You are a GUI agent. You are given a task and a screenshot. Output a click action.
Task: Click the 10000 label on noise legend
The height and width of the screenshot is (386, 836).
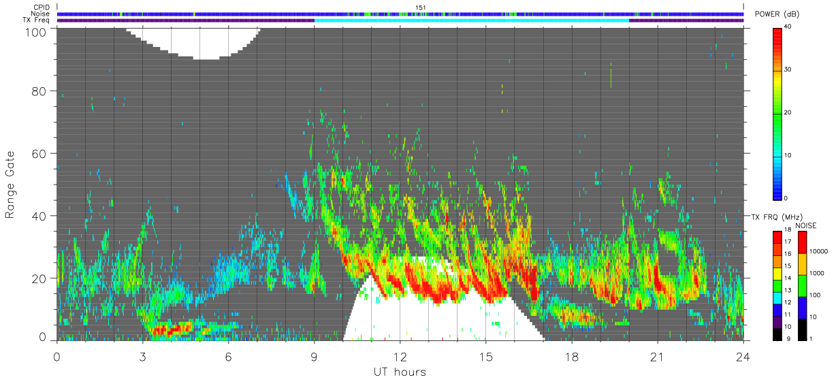(820, 251)
